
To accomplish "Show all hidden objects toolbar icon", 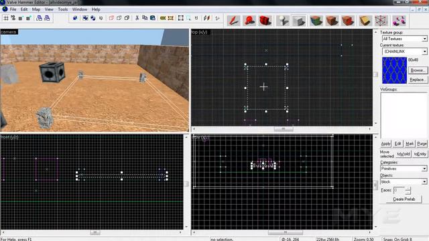I will [127, 18].
